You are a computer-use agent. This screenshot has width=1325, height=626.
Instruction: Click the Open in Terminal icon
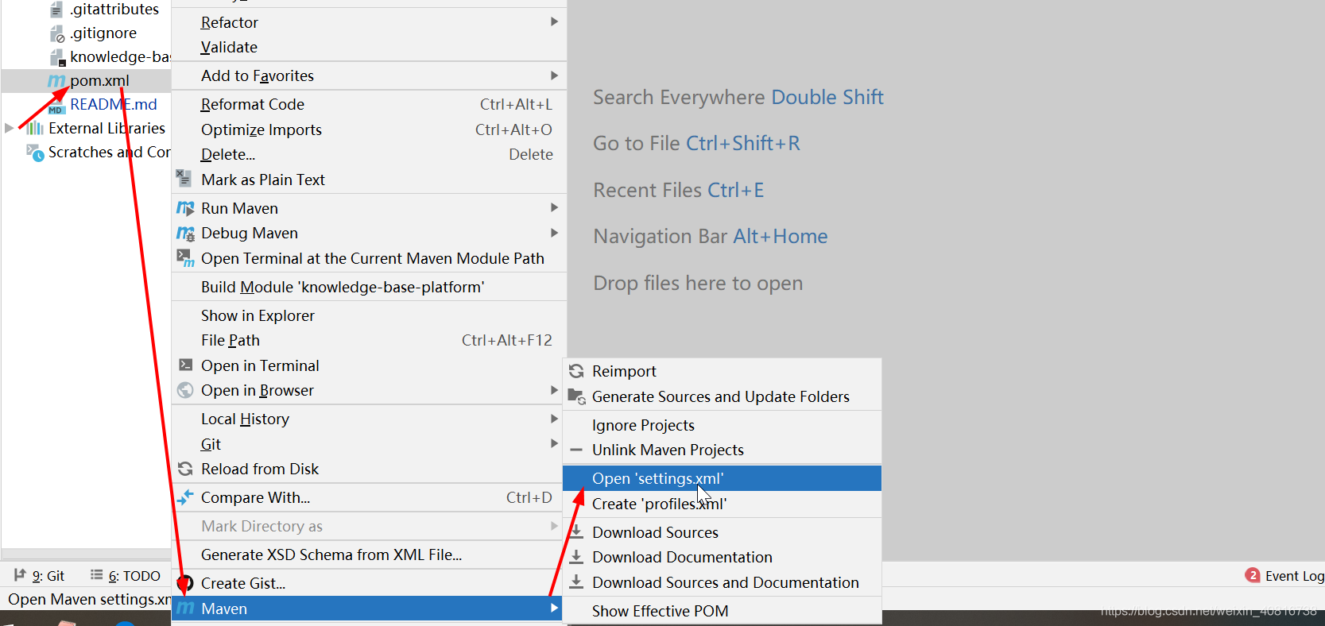tap(185, 365)
